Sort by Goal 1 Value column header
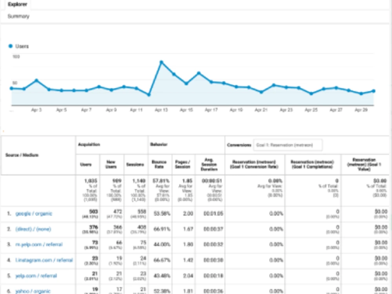 [364, 164]
